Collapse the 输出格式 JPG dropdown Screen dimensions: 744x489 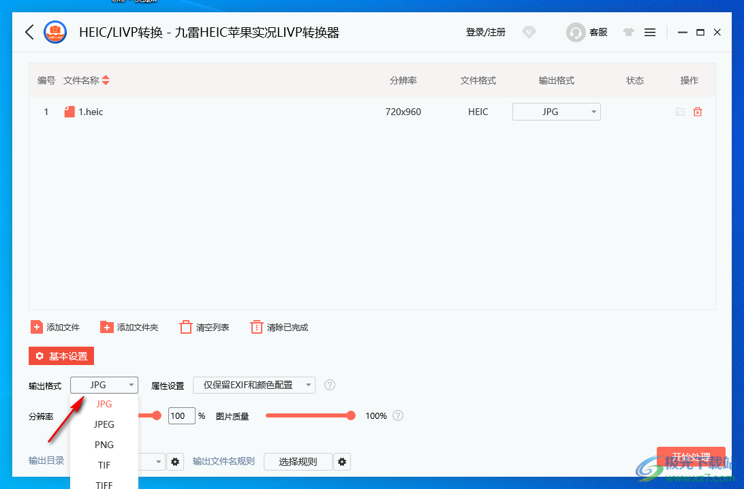(104, 385)
